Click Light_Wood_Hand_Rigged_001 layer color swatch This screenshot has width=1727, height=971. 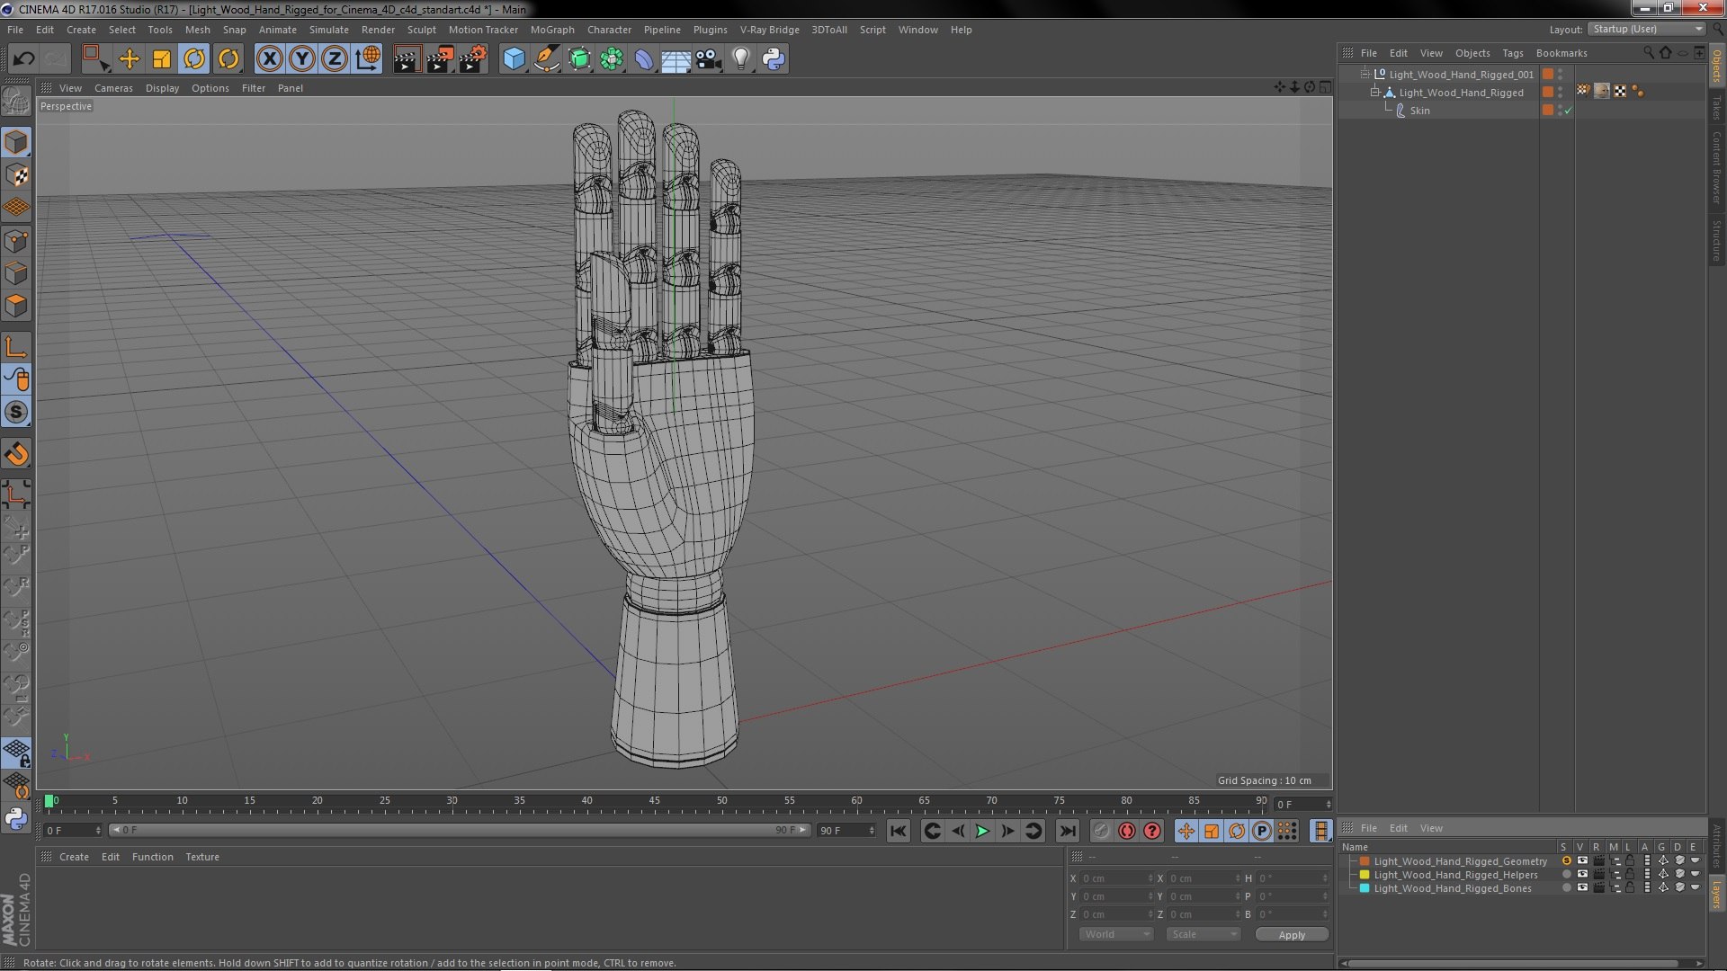1548,75
